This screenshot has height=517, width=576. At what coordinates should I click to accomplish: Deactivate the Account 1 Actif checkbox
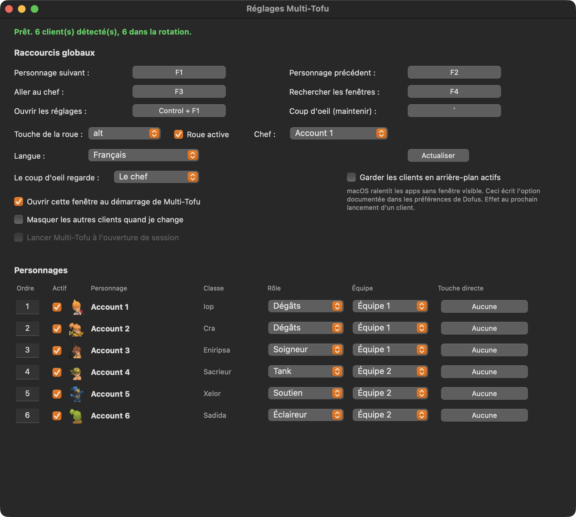coord(57,307)
